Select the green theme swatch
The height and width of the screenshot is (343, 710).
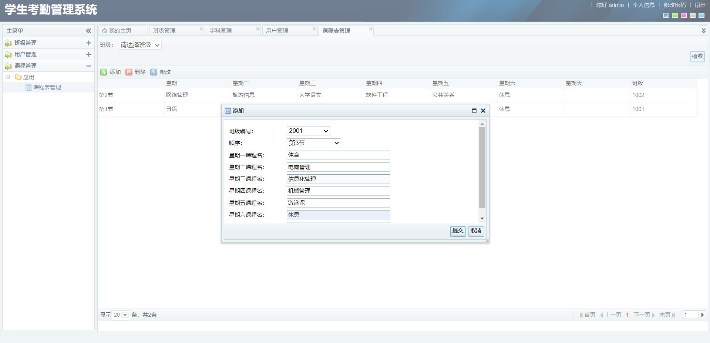point(675,16)
